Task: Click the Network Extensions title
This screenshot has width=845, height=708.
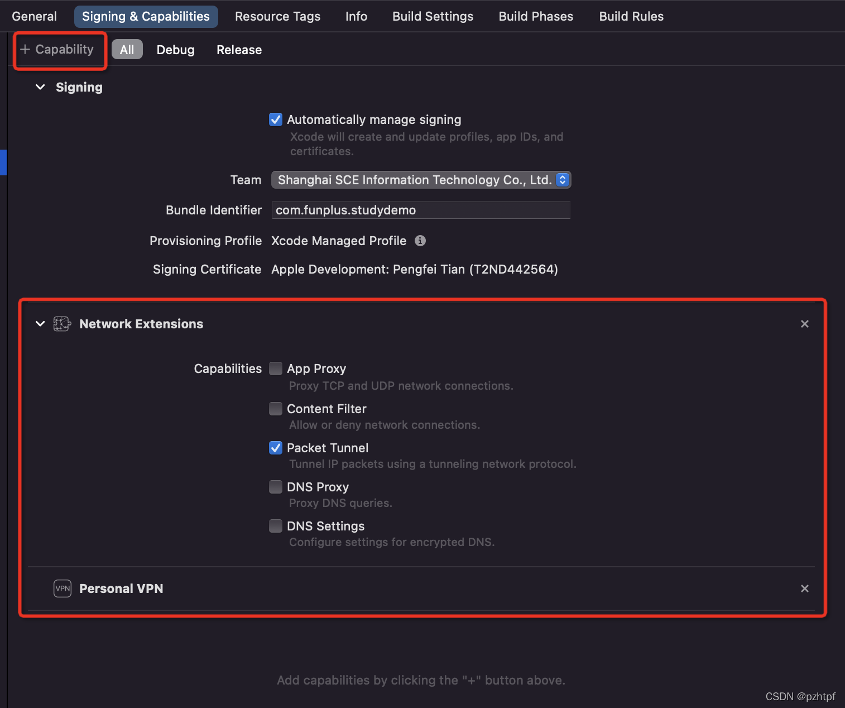Action: (141, 324)
